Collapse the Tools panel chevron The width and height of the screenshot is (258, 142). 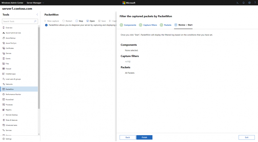click(x=37, y=15)
